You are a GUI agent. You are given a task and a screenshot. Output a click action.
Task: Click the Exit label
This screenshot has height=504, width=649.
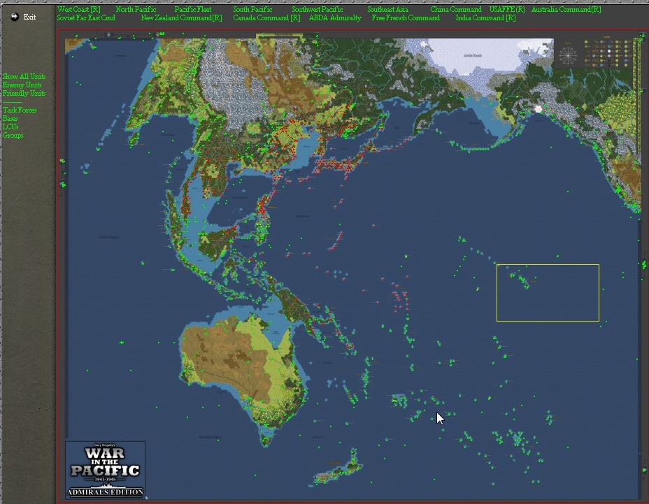[29, 17]
